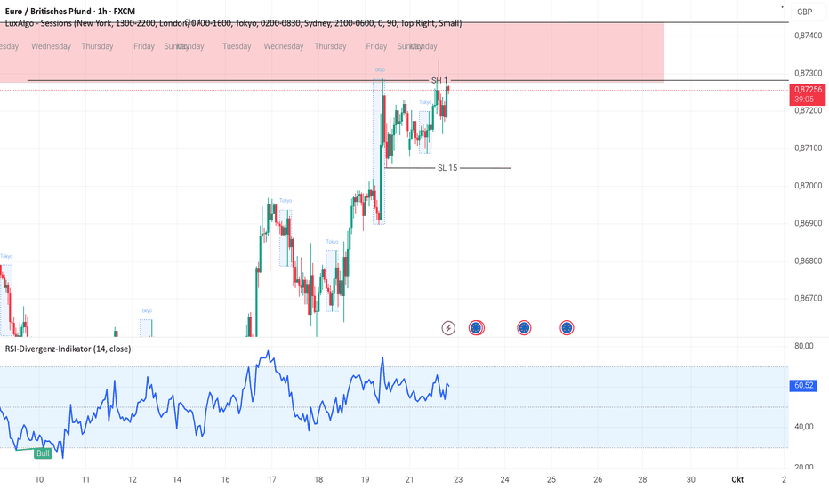Click the 0,87200 price scale label
This screenshot has width=829, height=489.
[x=809, y=110]
